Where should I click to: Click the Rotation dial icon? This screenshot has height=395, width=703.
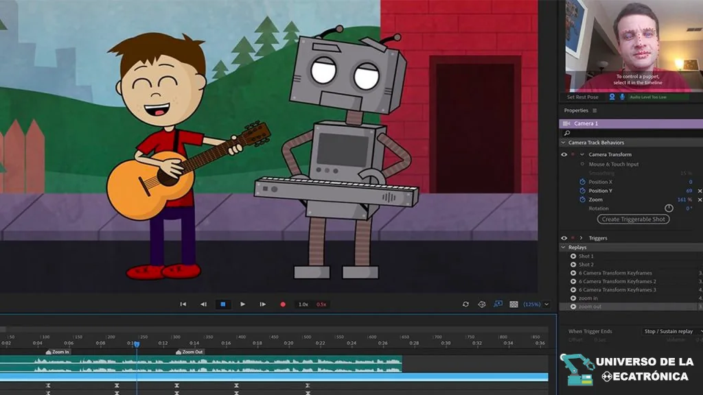point(669,208)
